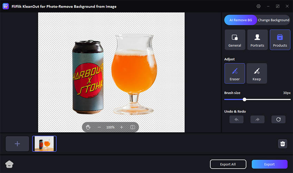Switch to the Change Background tab
This screenshot has width=293, height=173.
tap(273, 20)
